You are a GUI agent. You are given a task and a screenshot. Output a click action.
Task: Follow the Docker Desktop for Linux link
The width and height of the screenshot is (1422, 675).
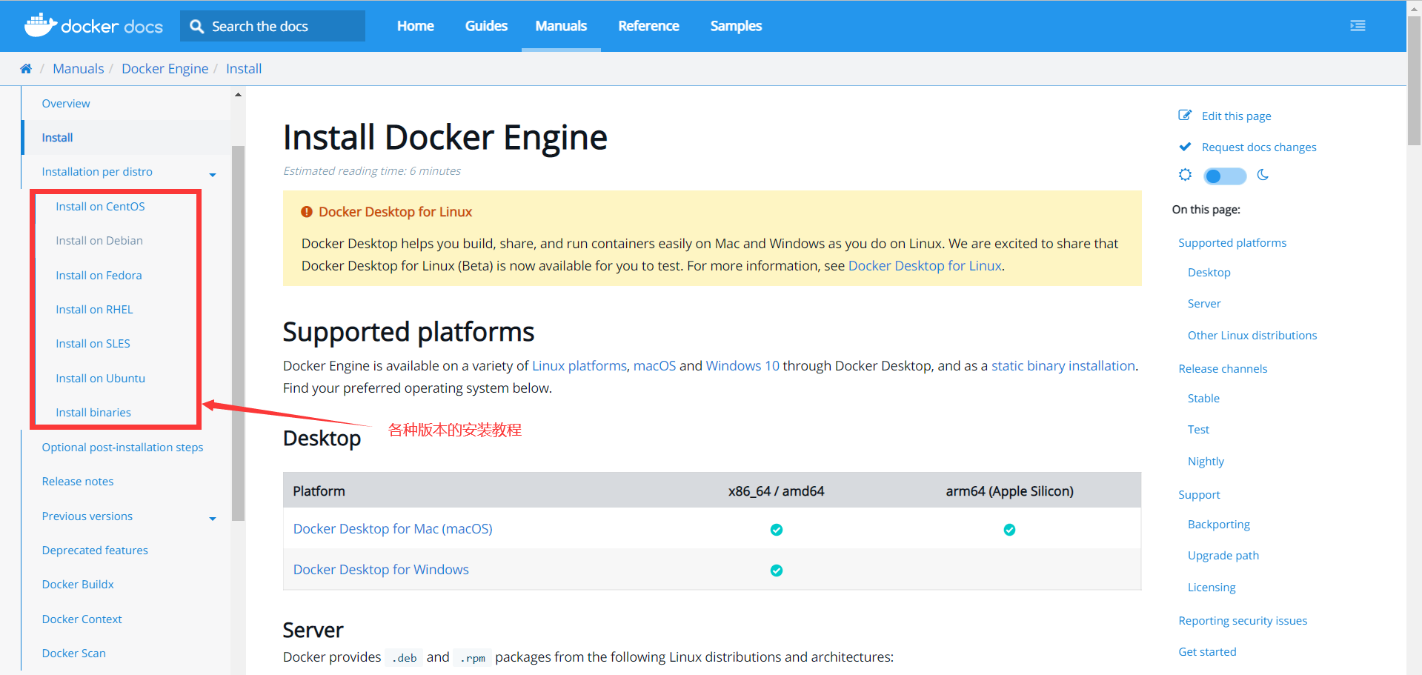(925, 266)
